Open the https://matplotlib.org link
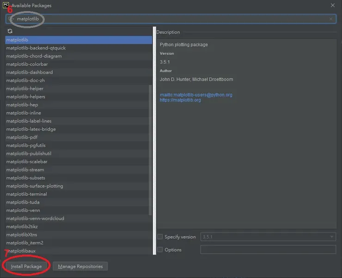342x278 pixels. click(x=180, y=100)
